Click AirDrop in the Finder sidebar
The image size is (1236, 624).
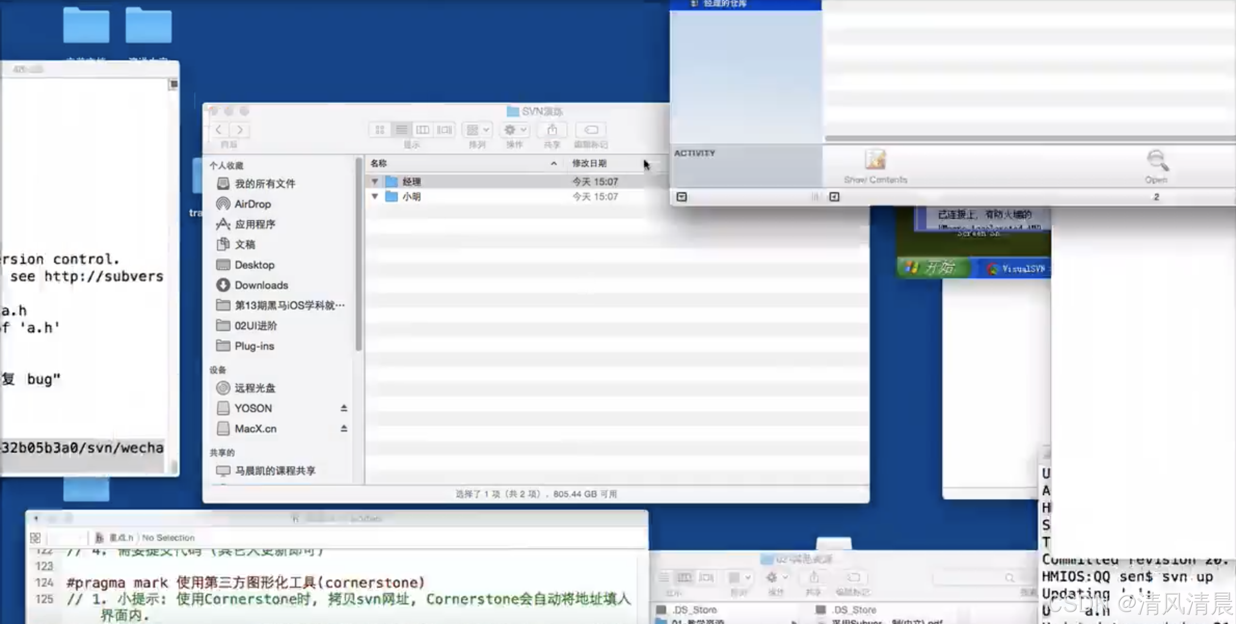click(252, 204)
